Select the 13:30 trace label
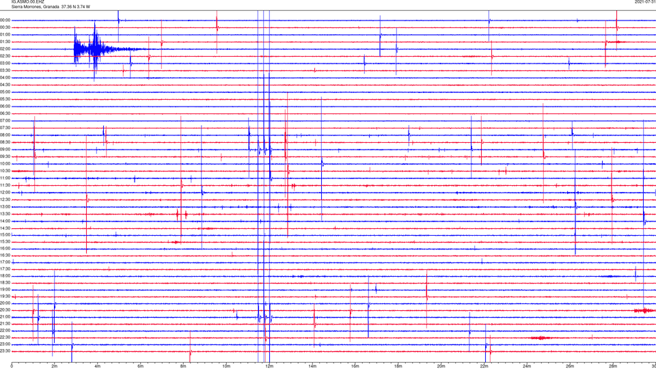 click(5, 214)
